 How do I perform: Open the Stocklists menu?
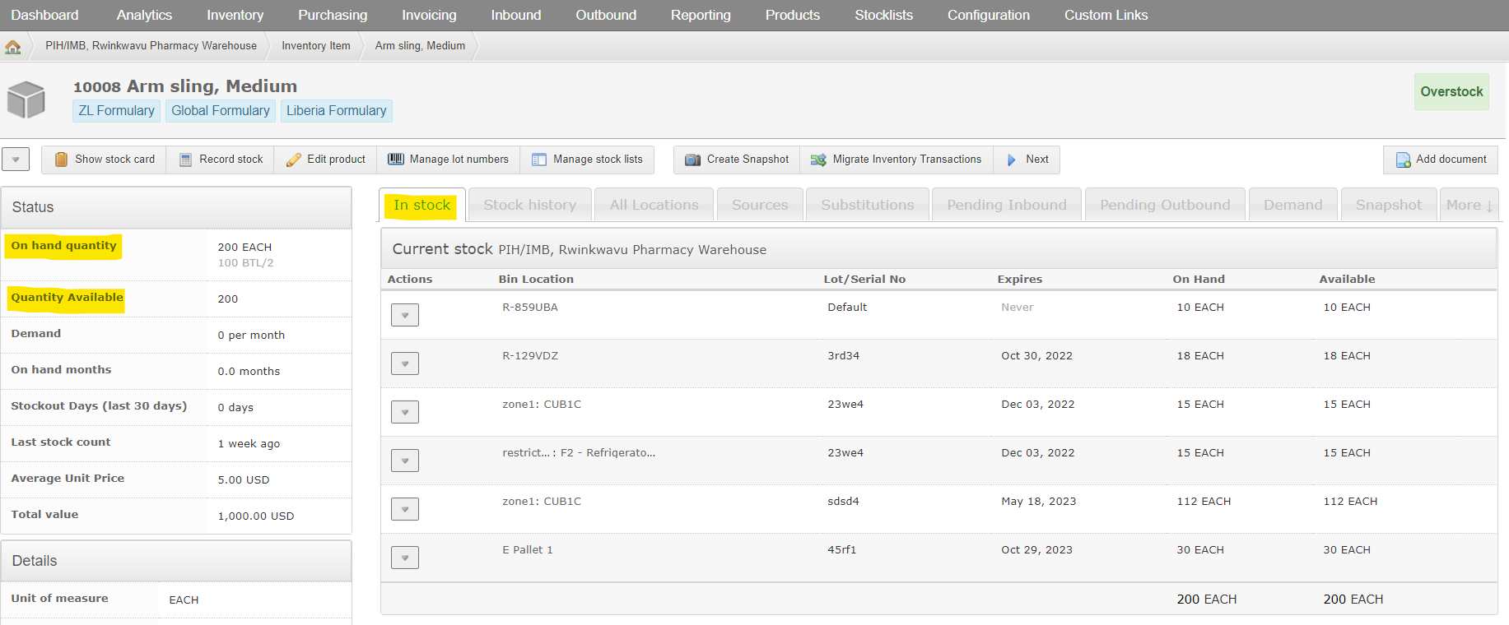(x=883, y=15)
